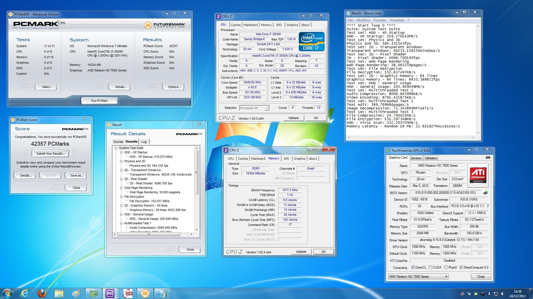Click Submit Your Results button
This screenshot has width=533, height=299.
point(51,154)
